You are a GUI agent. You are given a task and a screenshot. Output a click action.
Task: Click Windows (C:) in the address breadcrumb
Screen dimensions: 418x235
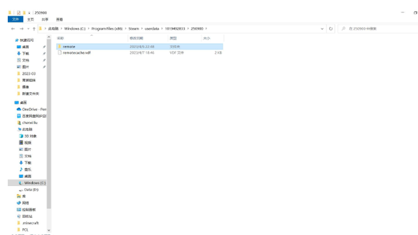[75, 29]
